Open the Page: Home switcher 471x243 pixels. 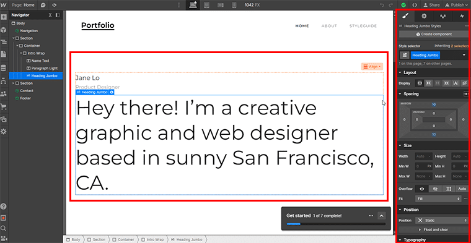pyautogui.click(x=23, y=5)
